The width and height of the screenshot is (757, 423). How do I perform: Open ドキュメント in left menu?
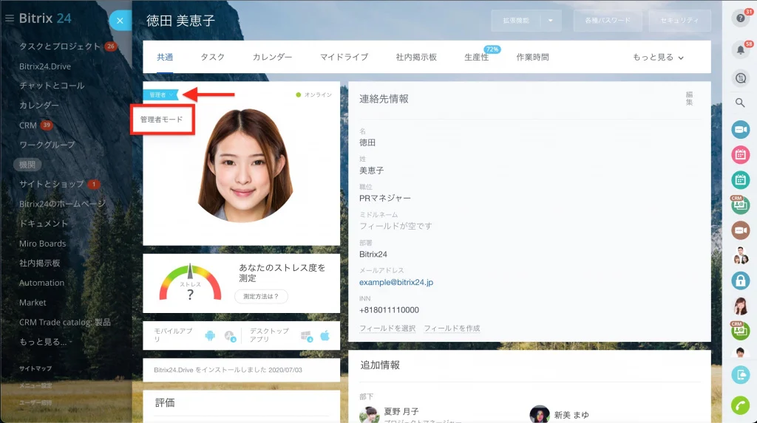[44, 224]
